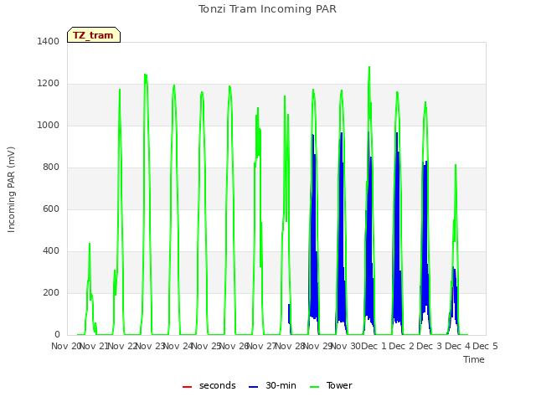Click the 800 y-axis tick label
This screenshot has height=402, width=536.
click(51, 167)
